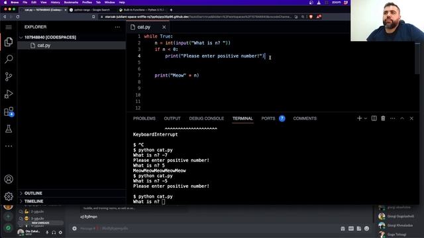Image resolution: width=424 pixels, height=238 pixels.
Task: Open the Manage gear icon
Action: [9, 196]
